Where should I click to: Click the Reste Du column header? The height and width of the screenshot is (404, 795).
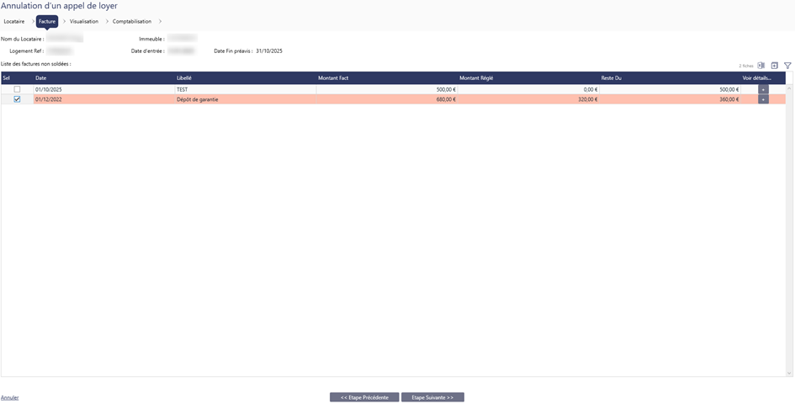[611, 77]
